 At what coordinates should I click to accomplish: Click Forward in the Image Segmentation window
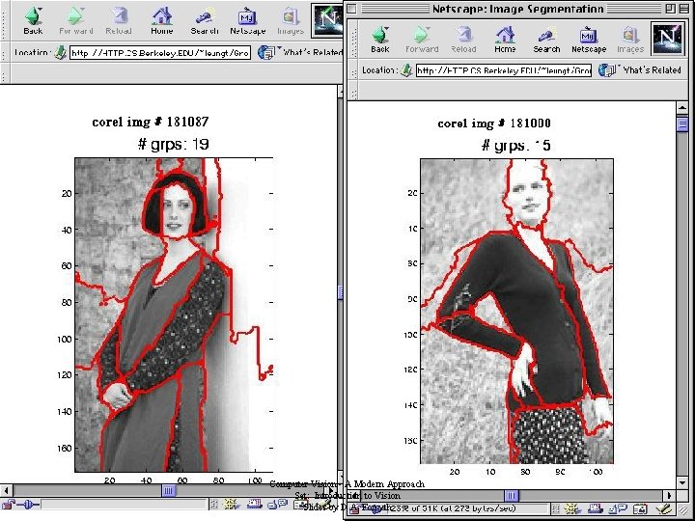(x=422, y=40)
